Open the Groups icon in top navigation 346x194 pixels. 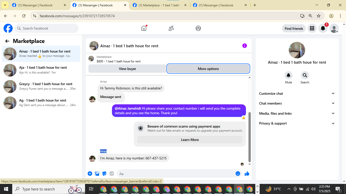pyautogui.click(x=198, y=28)
